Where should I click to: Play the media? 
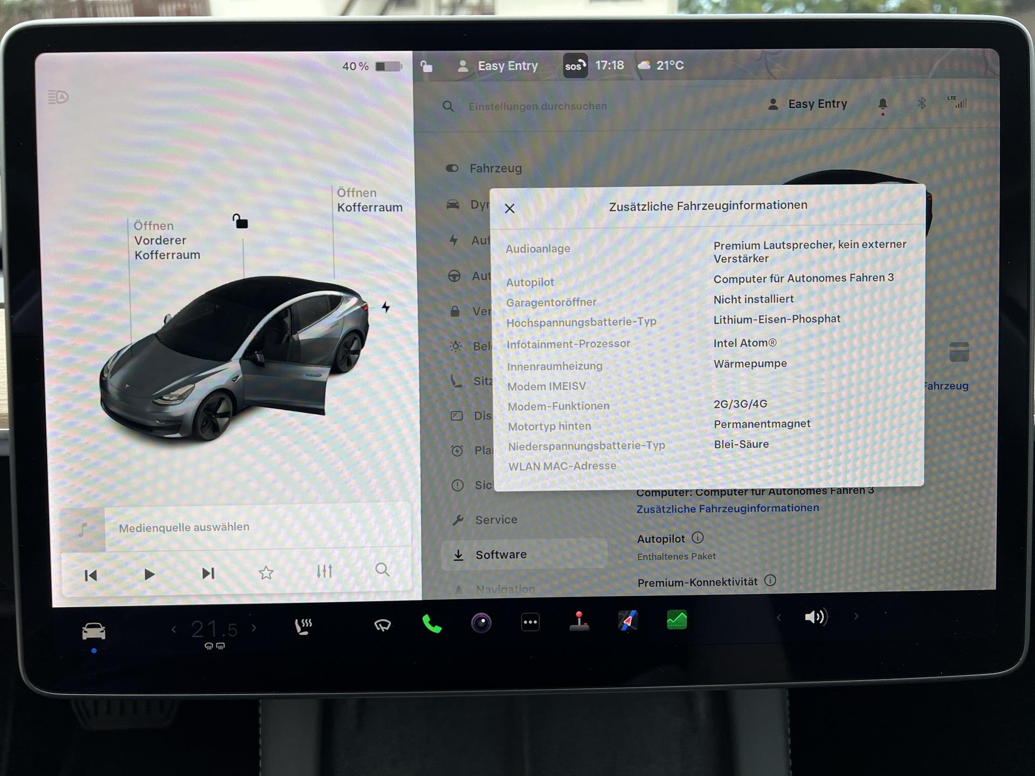[x=149, y=574]
